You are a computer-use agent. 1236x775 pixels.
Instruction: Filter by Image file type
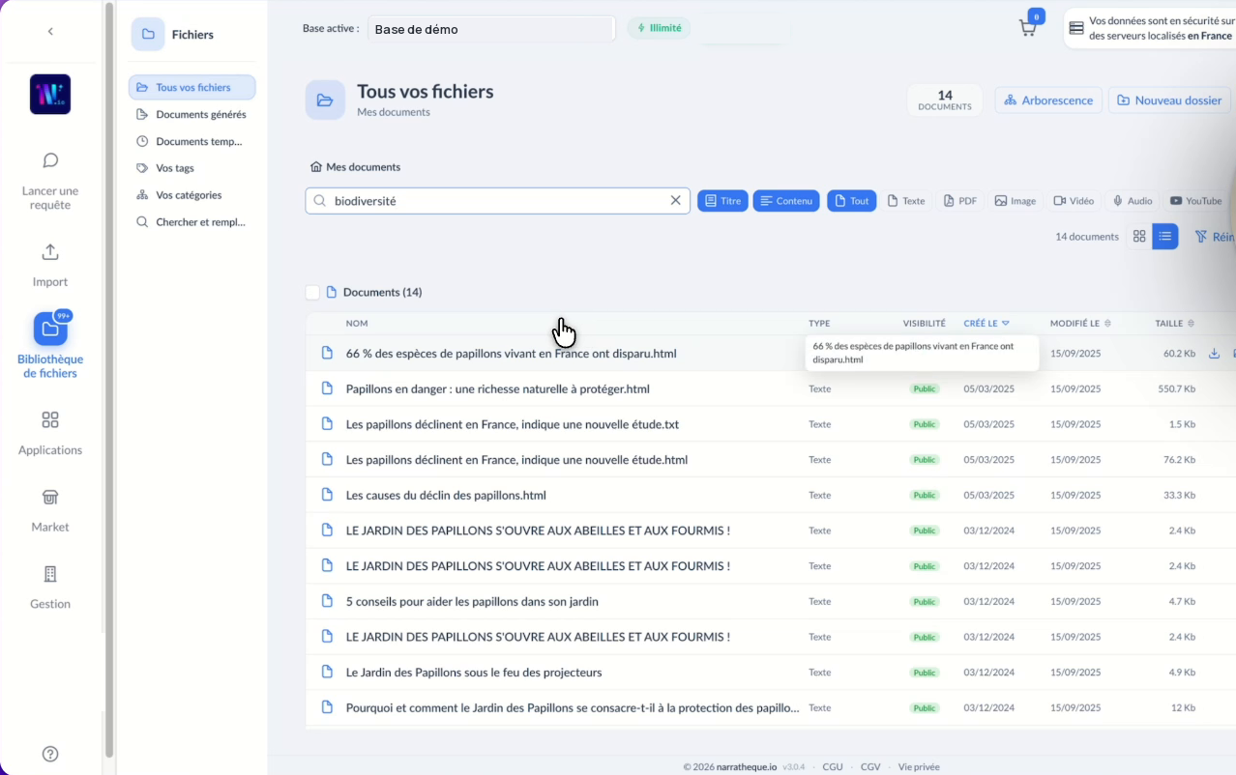click(1015, 201)
